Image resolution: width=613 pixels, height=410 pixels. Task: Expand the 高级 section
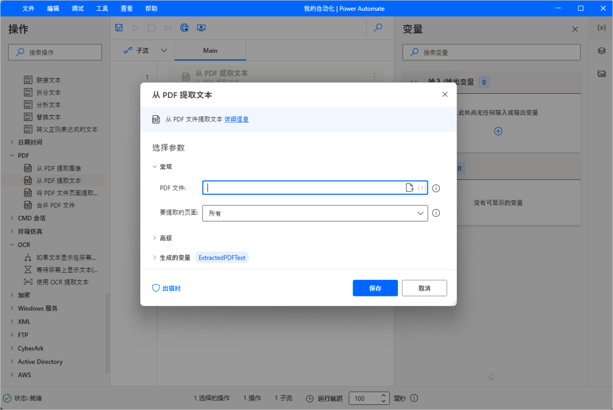pyautogui.click(x=154, y=238)
